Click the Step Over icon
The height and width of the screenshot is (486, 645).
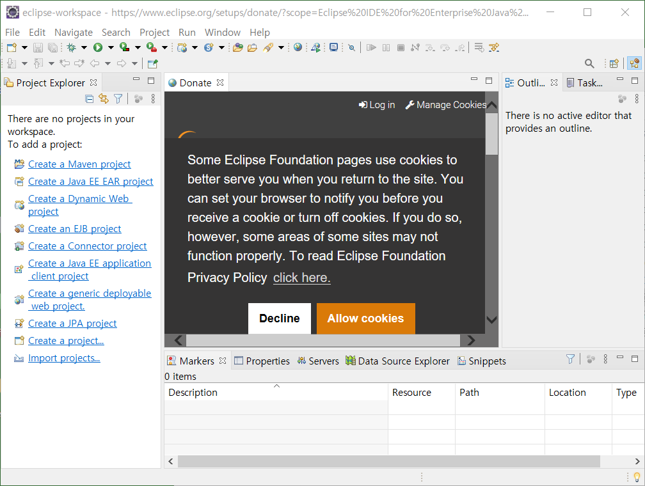click(445, 48)
